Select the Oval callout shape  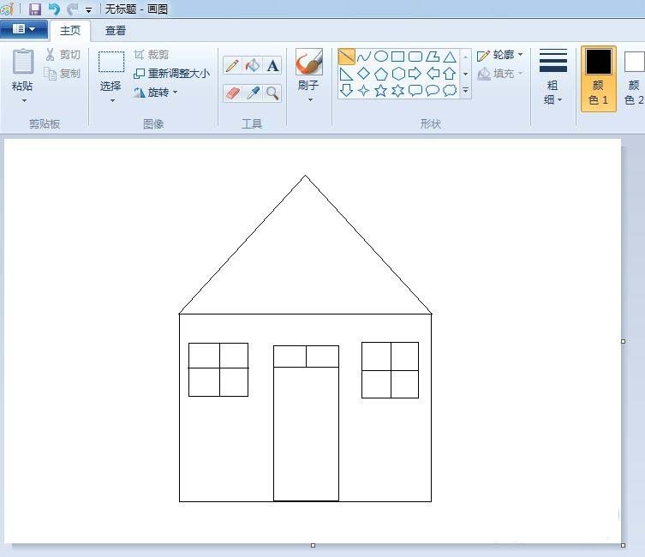(433, 91)
